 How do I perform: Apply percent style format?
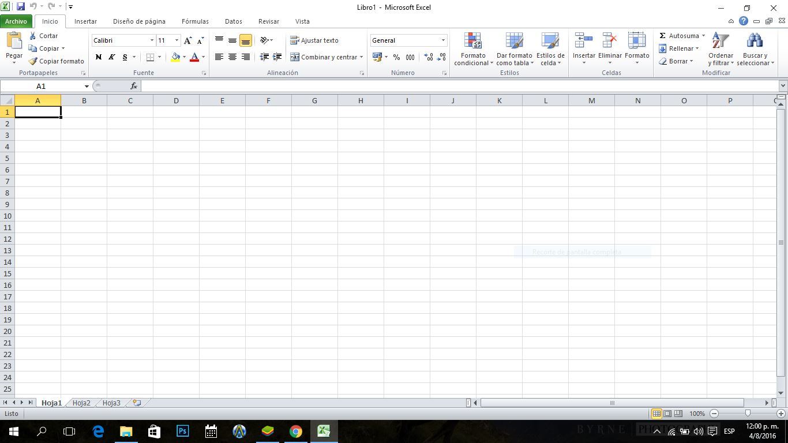396,57
